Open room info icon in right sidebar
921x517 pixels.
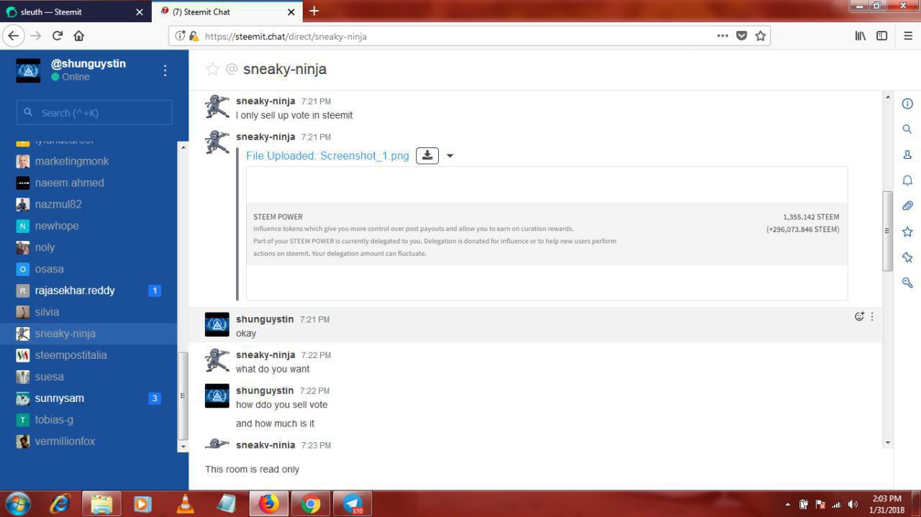907,104
